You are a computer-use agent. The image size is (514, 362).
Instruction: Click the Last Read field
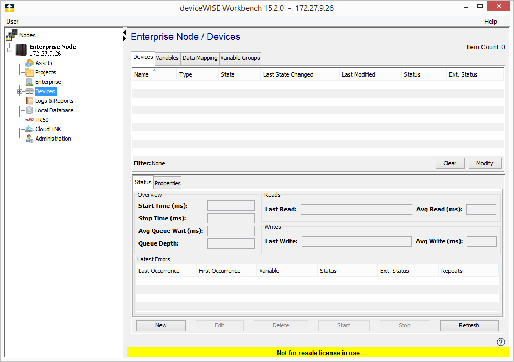(x=356, y=209)
